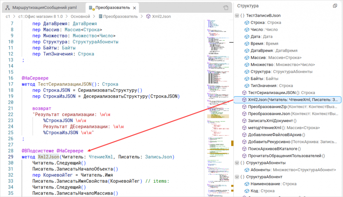
Task: Click the field icon next to Байты
Action: [247, 79]
